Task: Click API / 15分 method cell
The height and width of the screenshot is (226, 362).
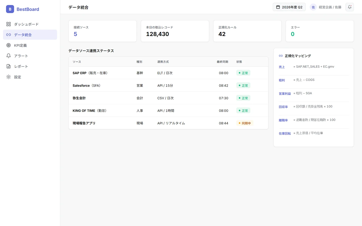Action: [165, 85]
